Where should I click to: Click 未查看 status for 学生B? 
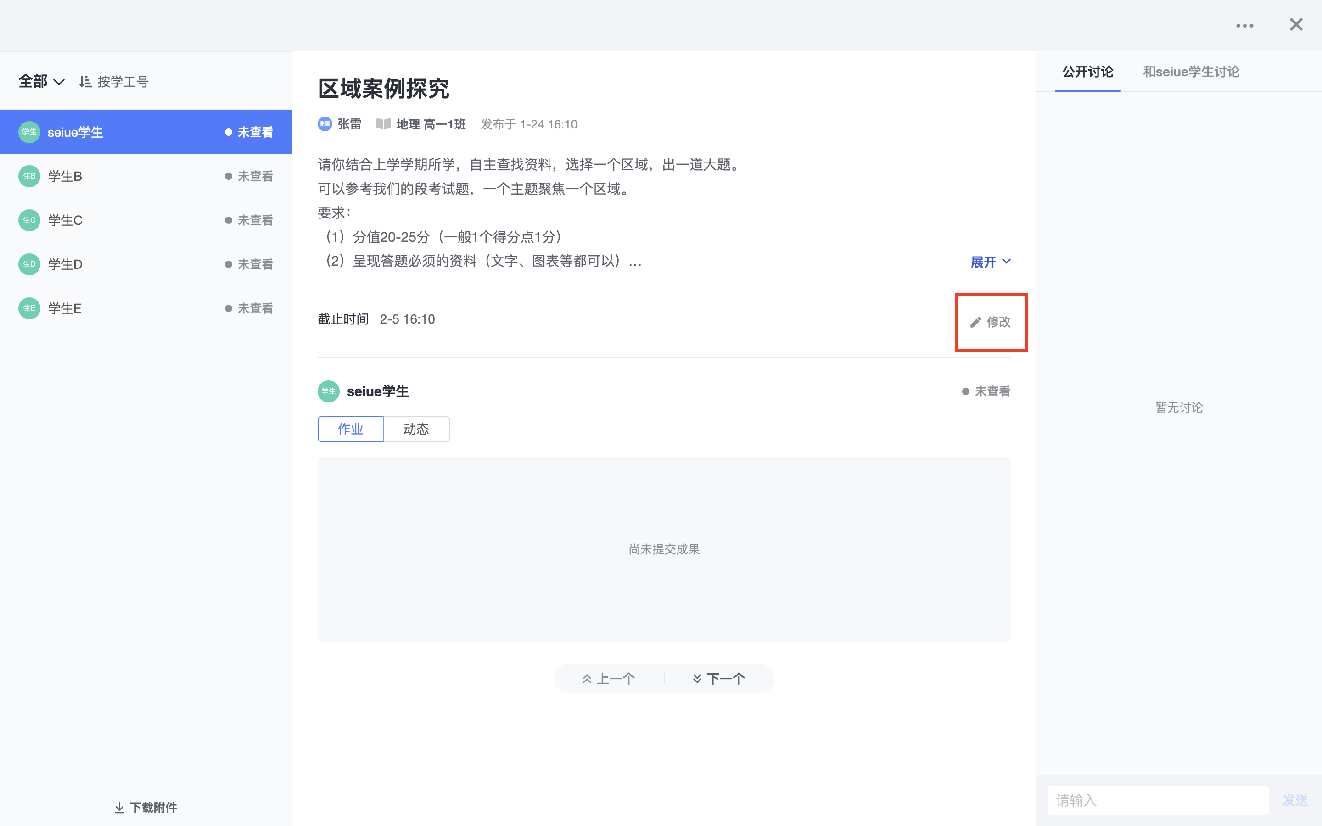tap(249, 176)
